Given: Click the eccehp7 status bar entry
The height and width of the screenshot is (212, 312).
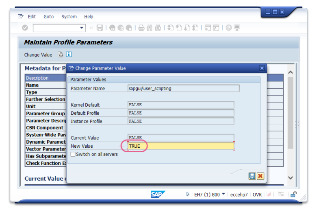Looking at the screenshot, I should [x=239, y=195].
